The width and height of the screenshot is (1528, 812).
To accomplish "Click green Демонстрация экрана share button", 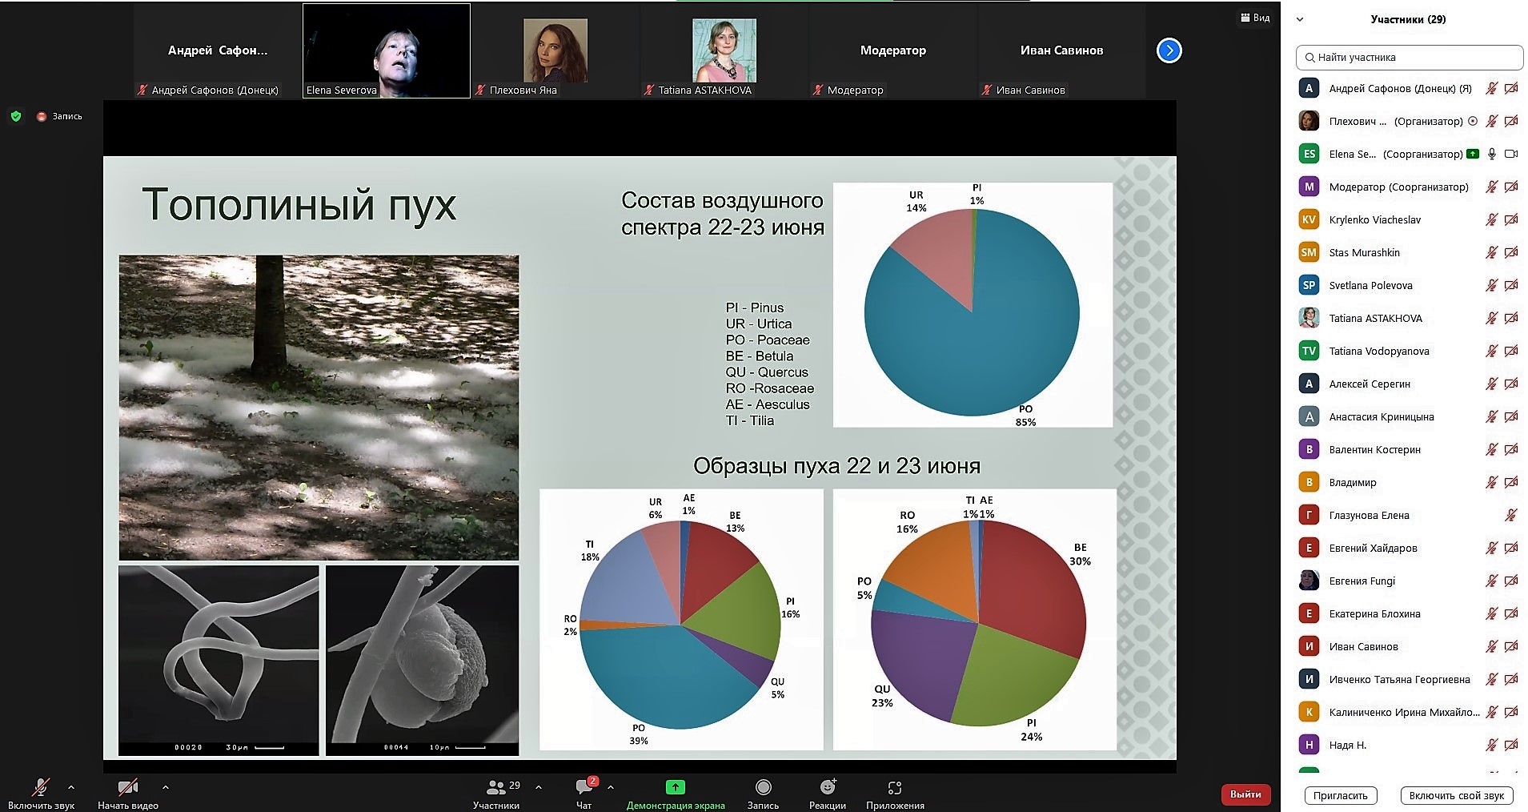I will pyautogui.click(x=676, y=794).
